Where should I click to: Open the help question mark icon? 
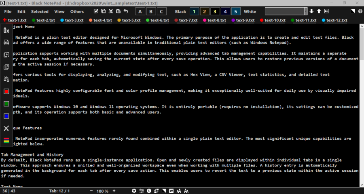pyautogui.click(x=360, y=11)
